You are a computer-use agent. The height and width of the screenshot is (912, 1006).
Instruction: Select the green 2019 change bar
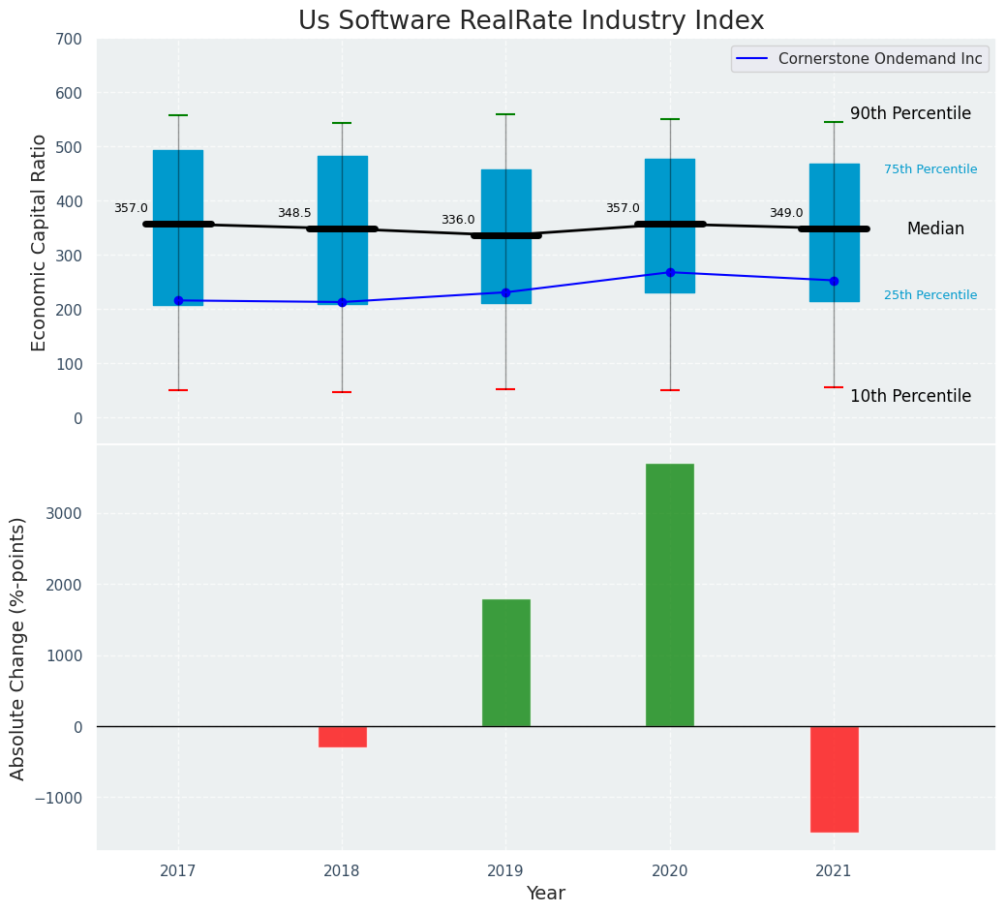(x=505, y=662)
